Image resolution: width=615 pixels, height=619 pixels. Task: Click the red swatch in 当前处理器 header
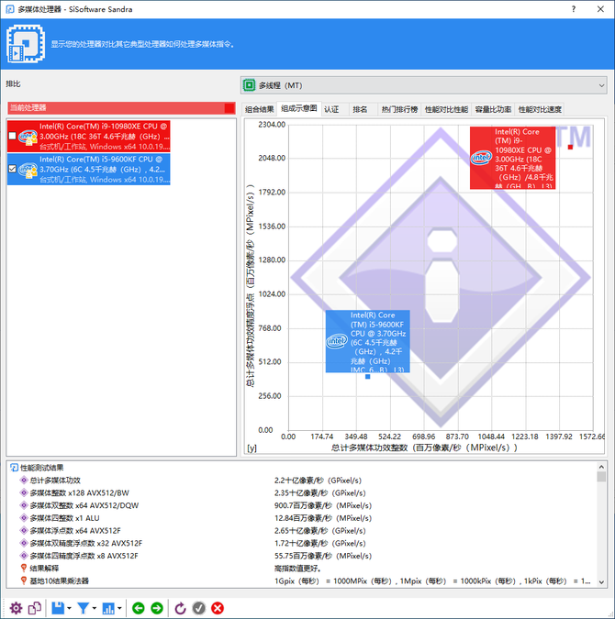point(229,108)
